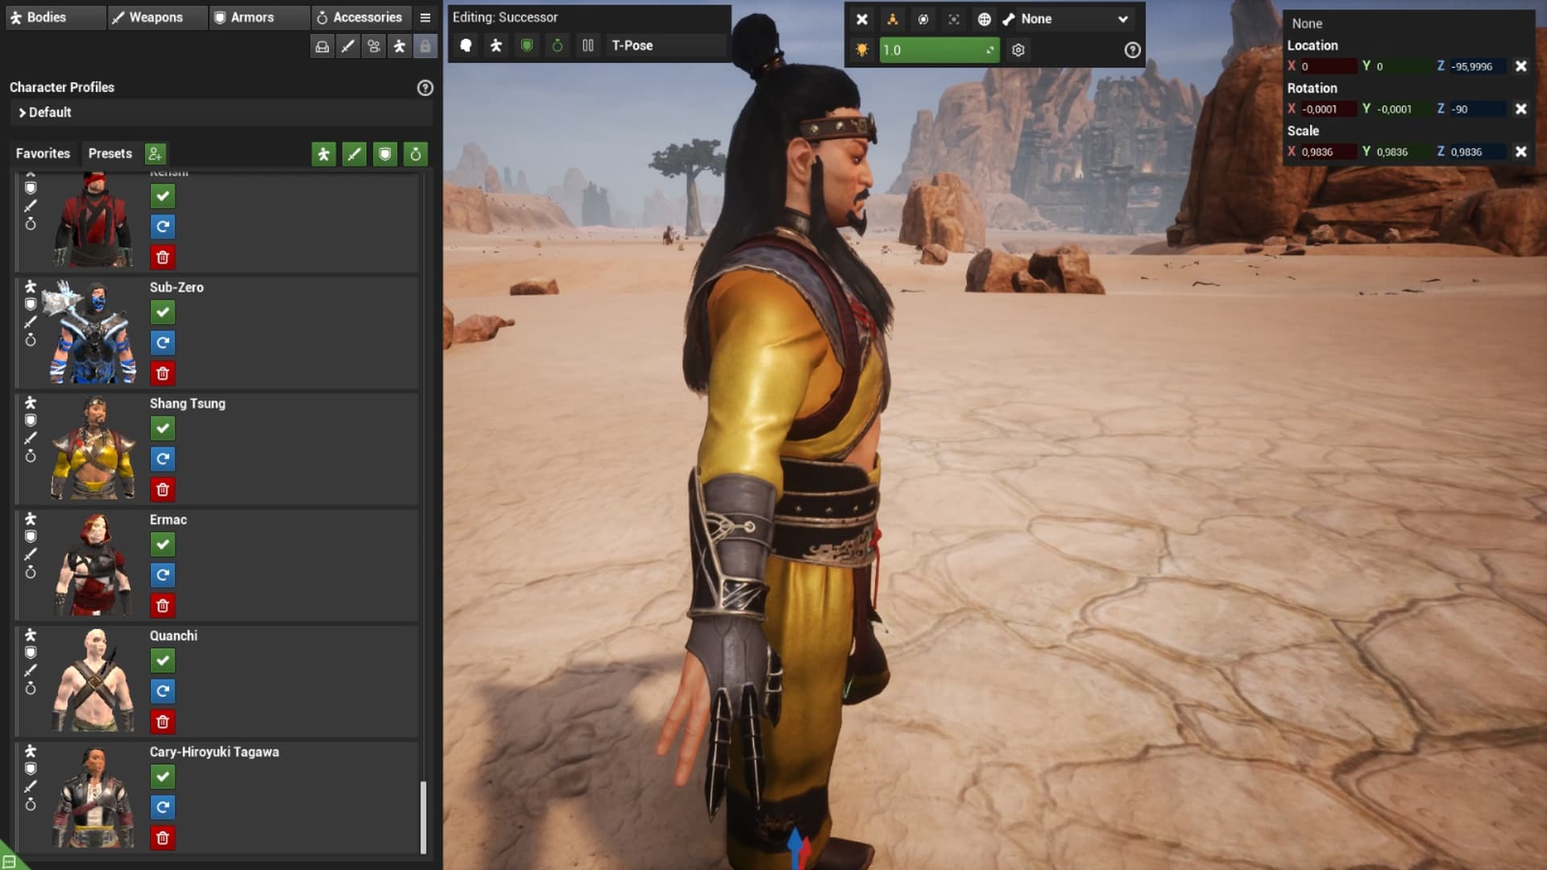1547x870 pixels.
Task: Open the hamburger menu beside Accessories
Action: (425, 18)
